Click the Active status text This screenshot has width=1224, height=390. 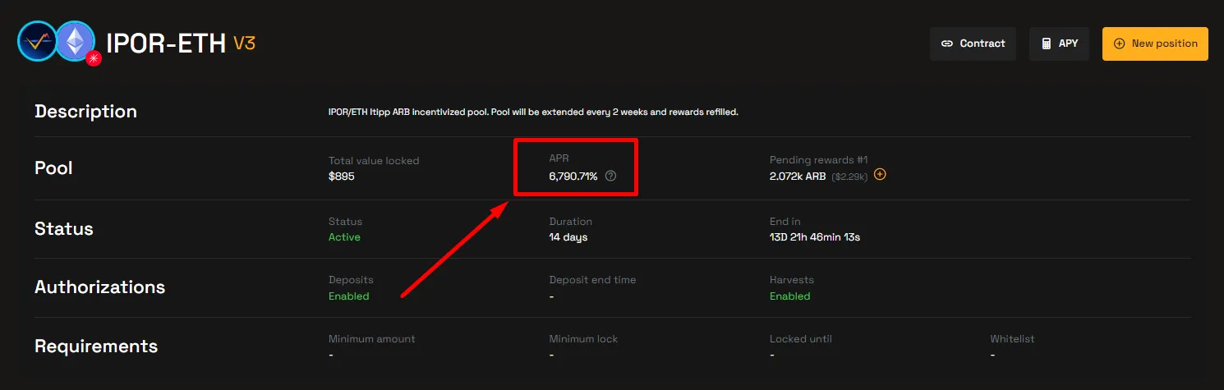click(x=344, y=237)
